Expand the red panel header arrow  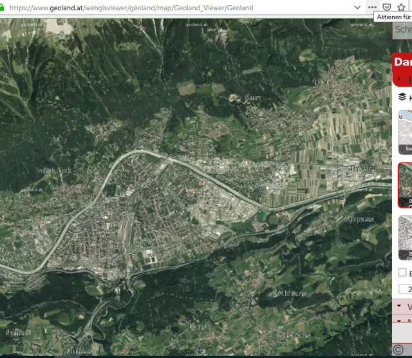pyautogui.click(x=399, y=79)
